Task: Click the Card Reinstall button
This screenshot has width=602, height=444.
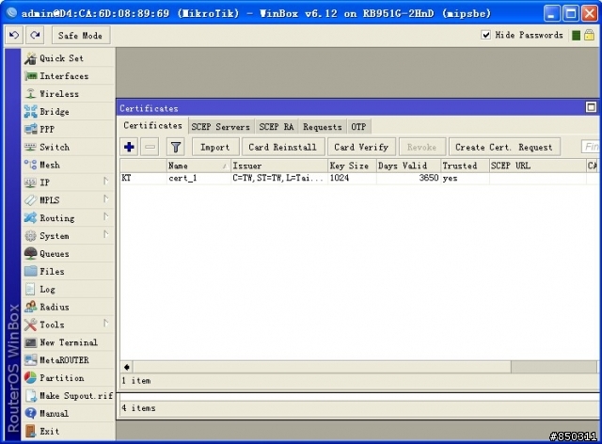Action: tap(283, 147)
